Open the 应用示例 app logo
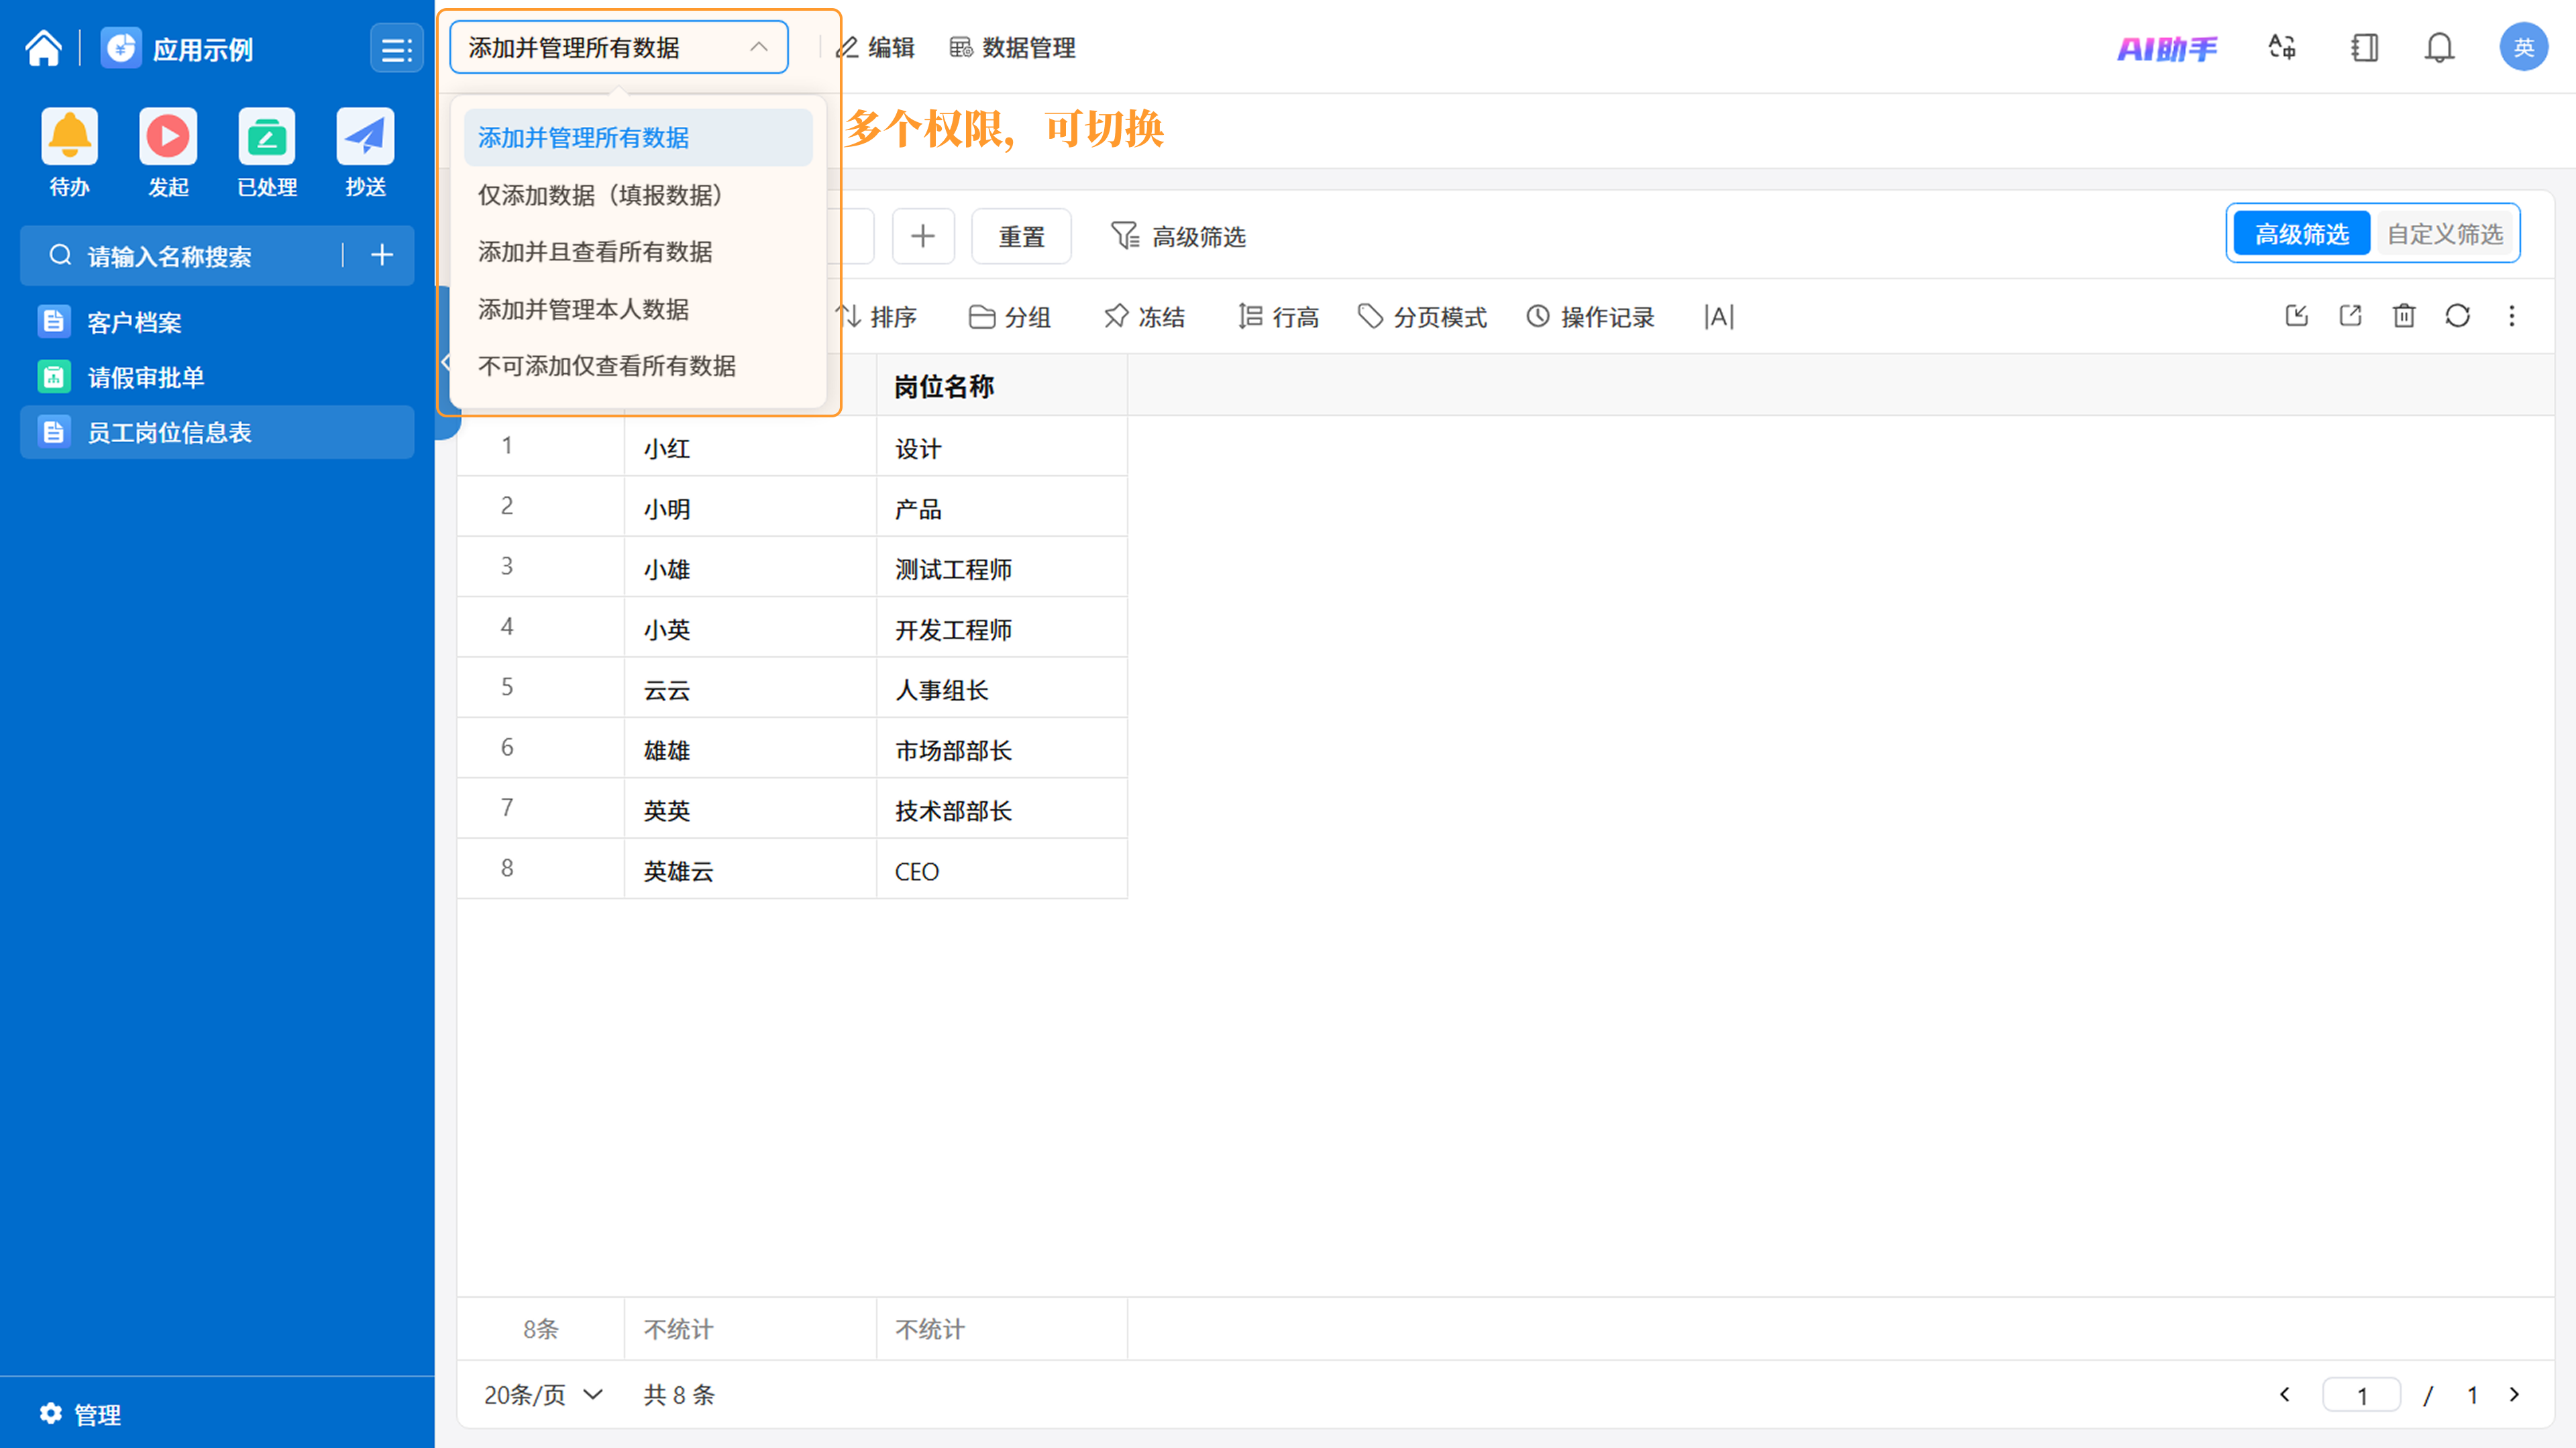 (x=121, y=48)
